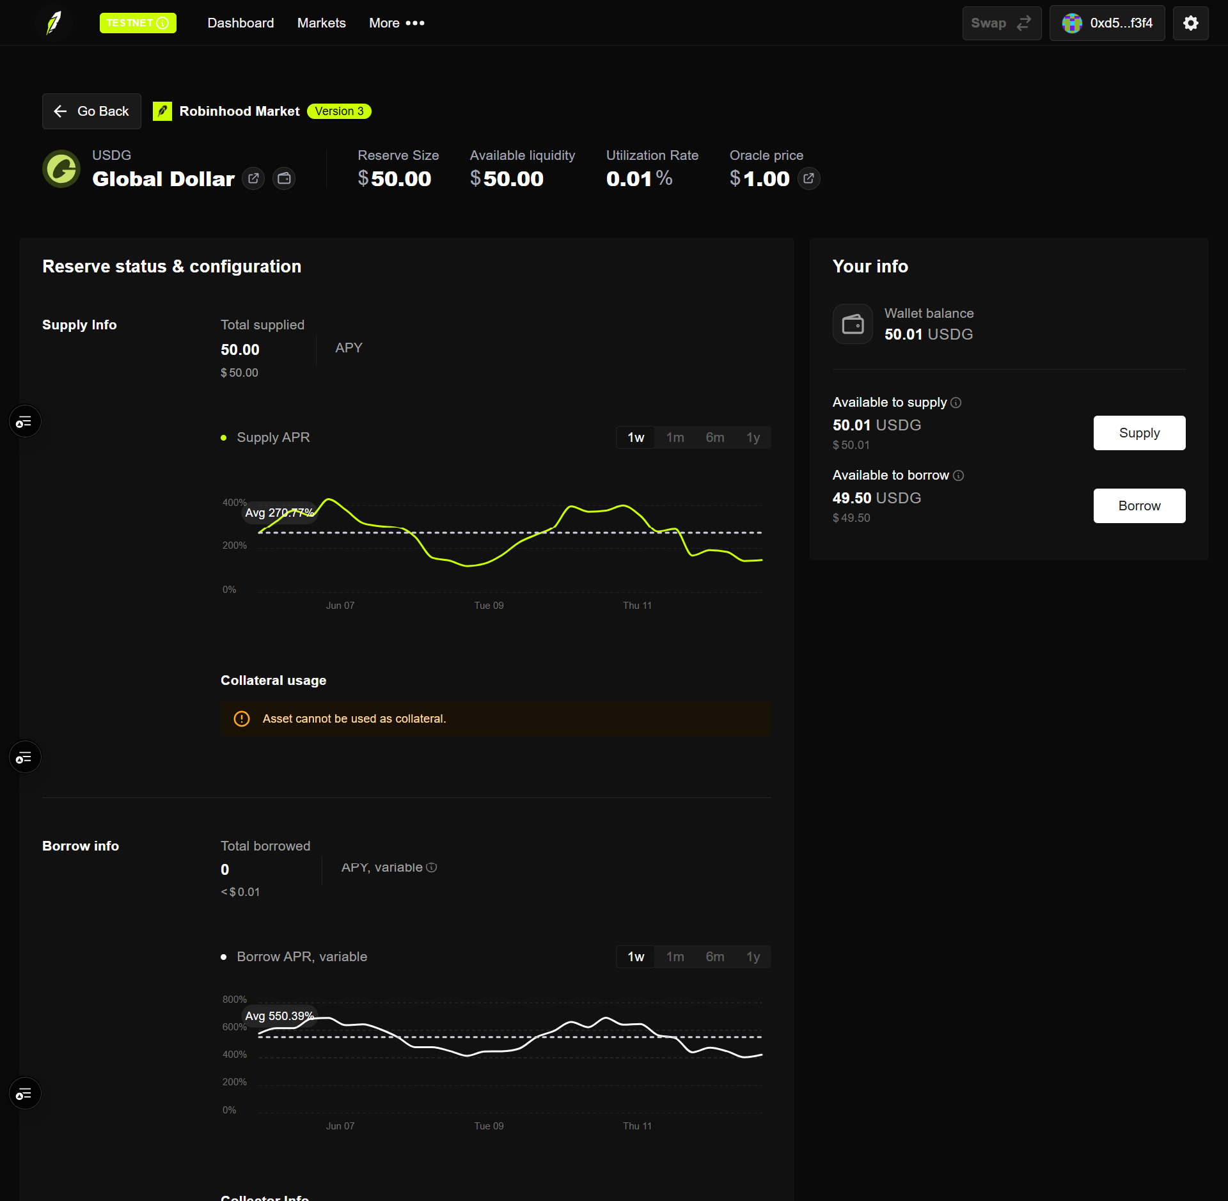Click the wallet balance 50.01 USDG
The width and height of the screenshot is (1228, 1201).
(x=929, y=334)
